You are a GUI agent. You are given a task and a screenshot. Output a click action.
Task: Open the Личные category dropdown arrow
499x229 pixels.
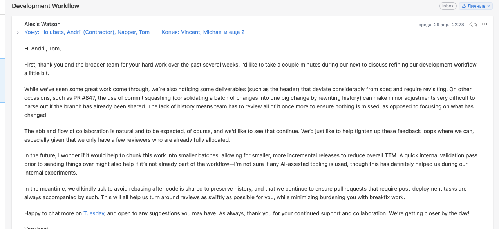pyautogui.click(x=489, y=6)
